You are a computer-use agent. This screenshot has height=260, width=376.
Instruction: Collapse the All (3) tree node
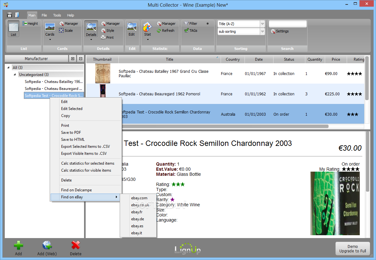8,67
